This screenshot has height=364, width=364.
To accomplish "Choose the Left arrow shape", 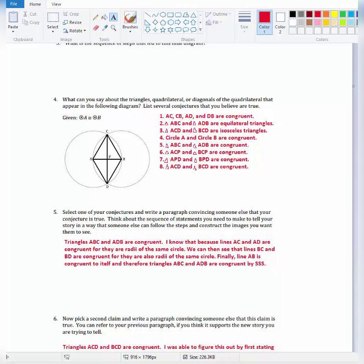I will (186, 23).
